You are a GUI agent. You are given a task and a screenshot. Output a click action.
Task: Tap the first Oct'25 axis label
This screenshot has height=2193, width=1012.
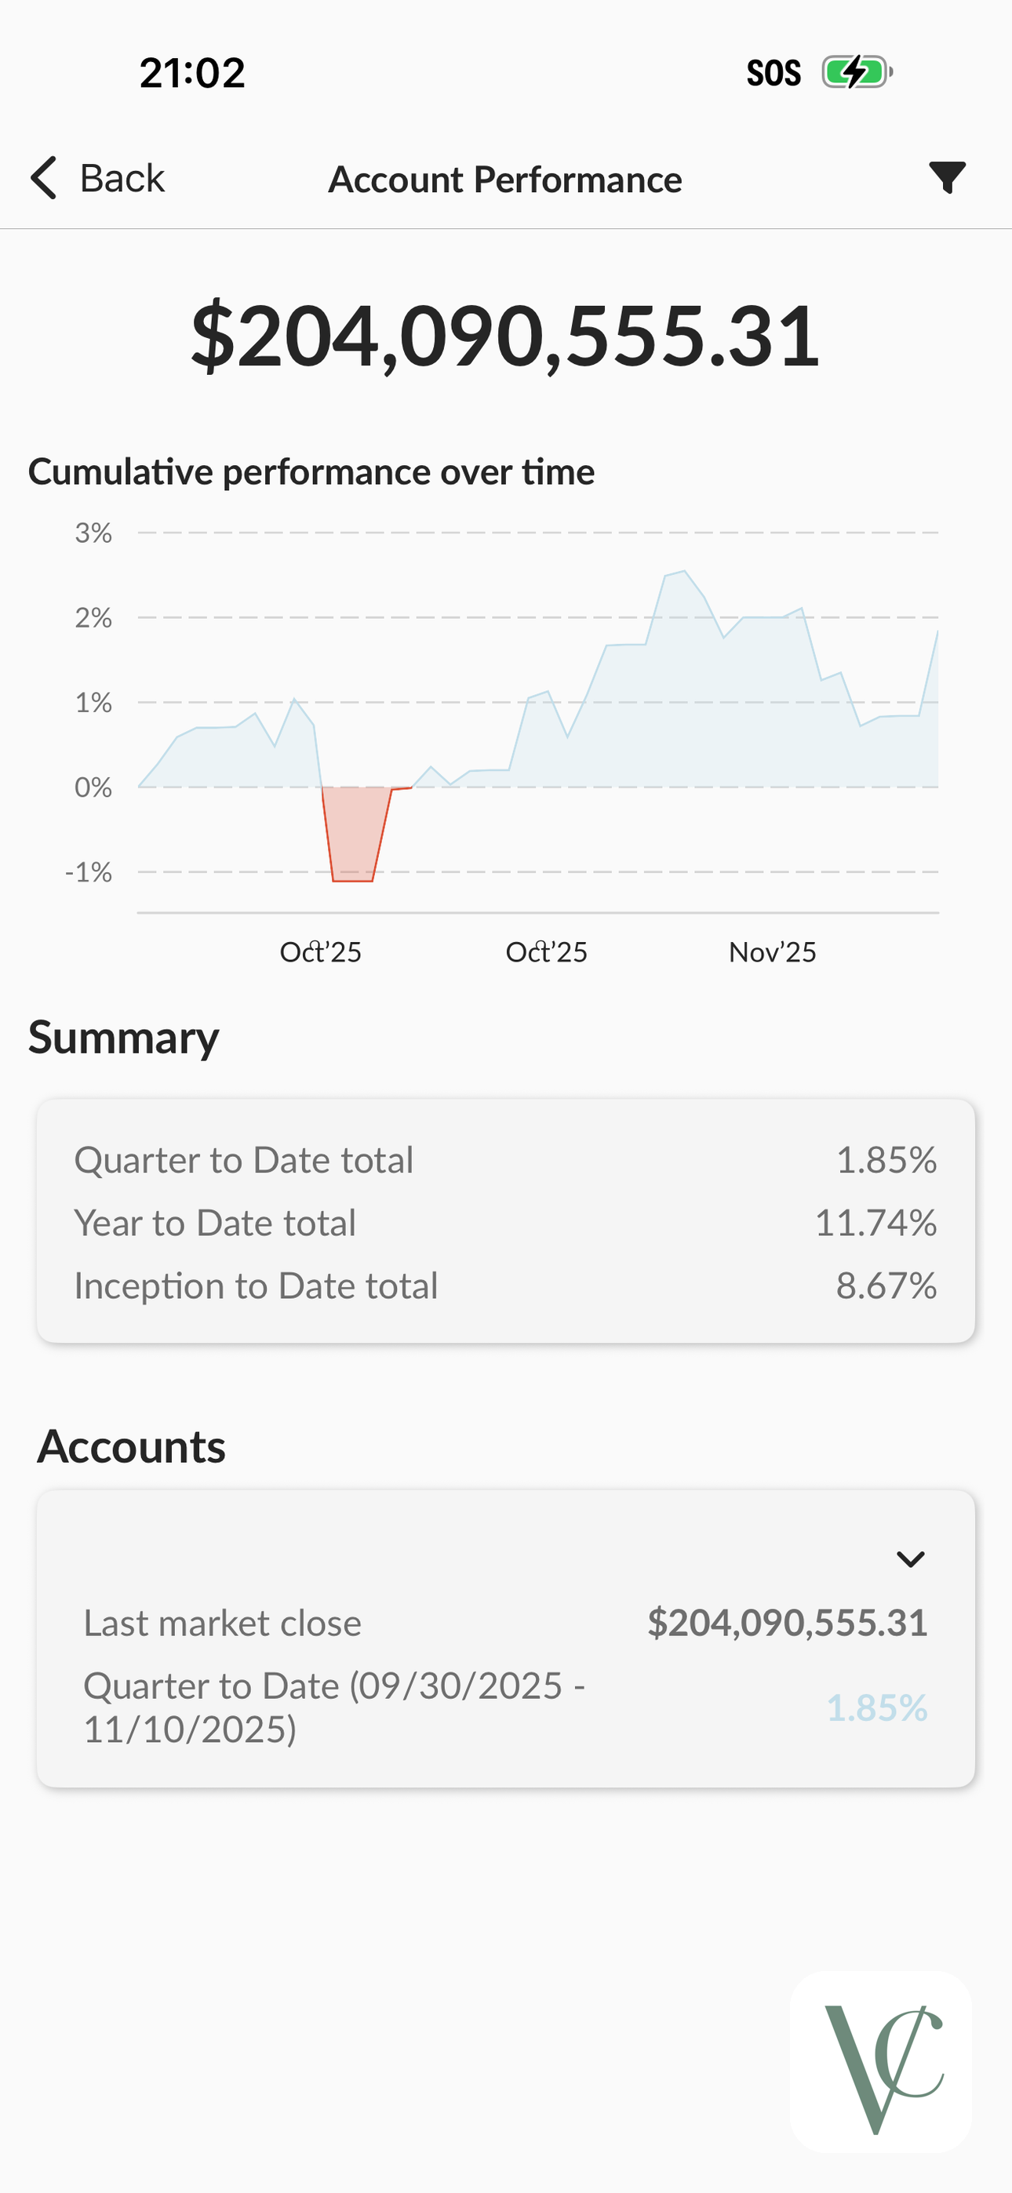click(320, 951)
